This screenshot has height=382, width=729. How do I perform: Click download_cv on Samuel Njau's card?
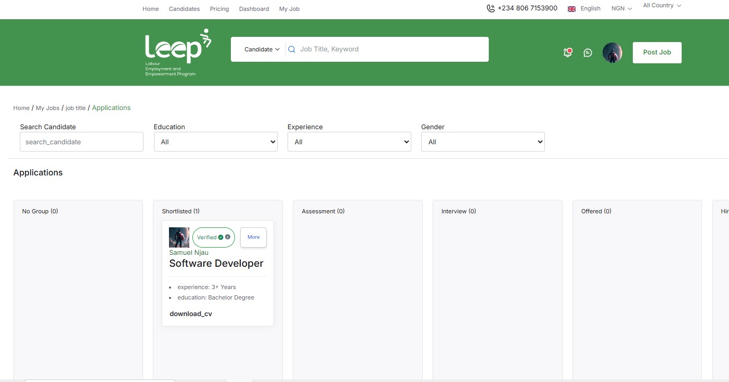[x=190, y=313]
